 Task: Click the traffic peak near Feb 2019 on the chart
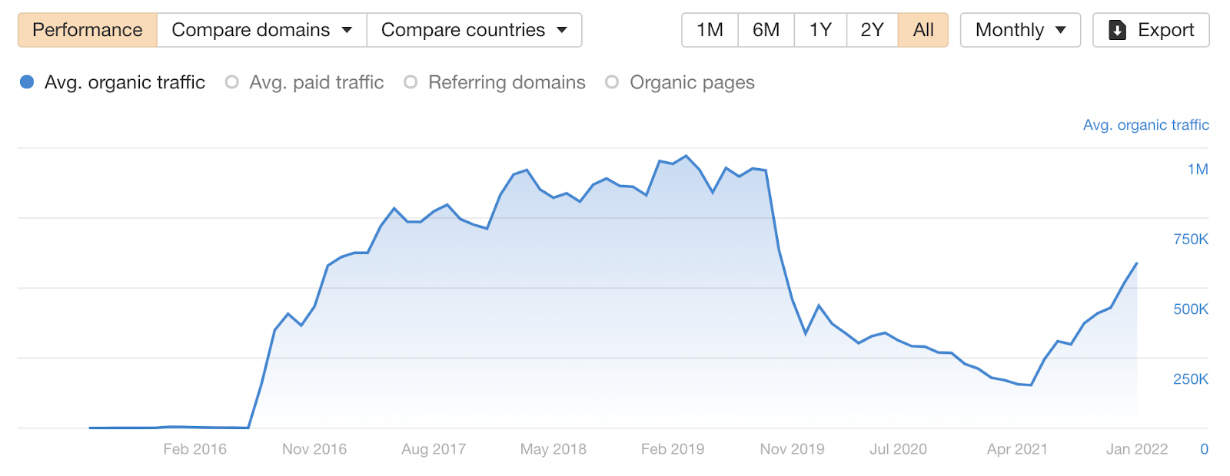[x=685, y=154]
